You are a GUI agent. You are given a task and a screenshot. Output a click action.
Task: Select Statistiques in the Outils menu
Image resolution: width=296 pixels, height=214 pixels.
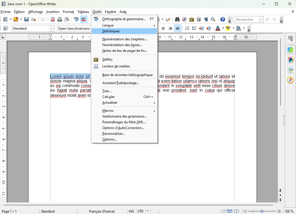[x=124, y=31]
